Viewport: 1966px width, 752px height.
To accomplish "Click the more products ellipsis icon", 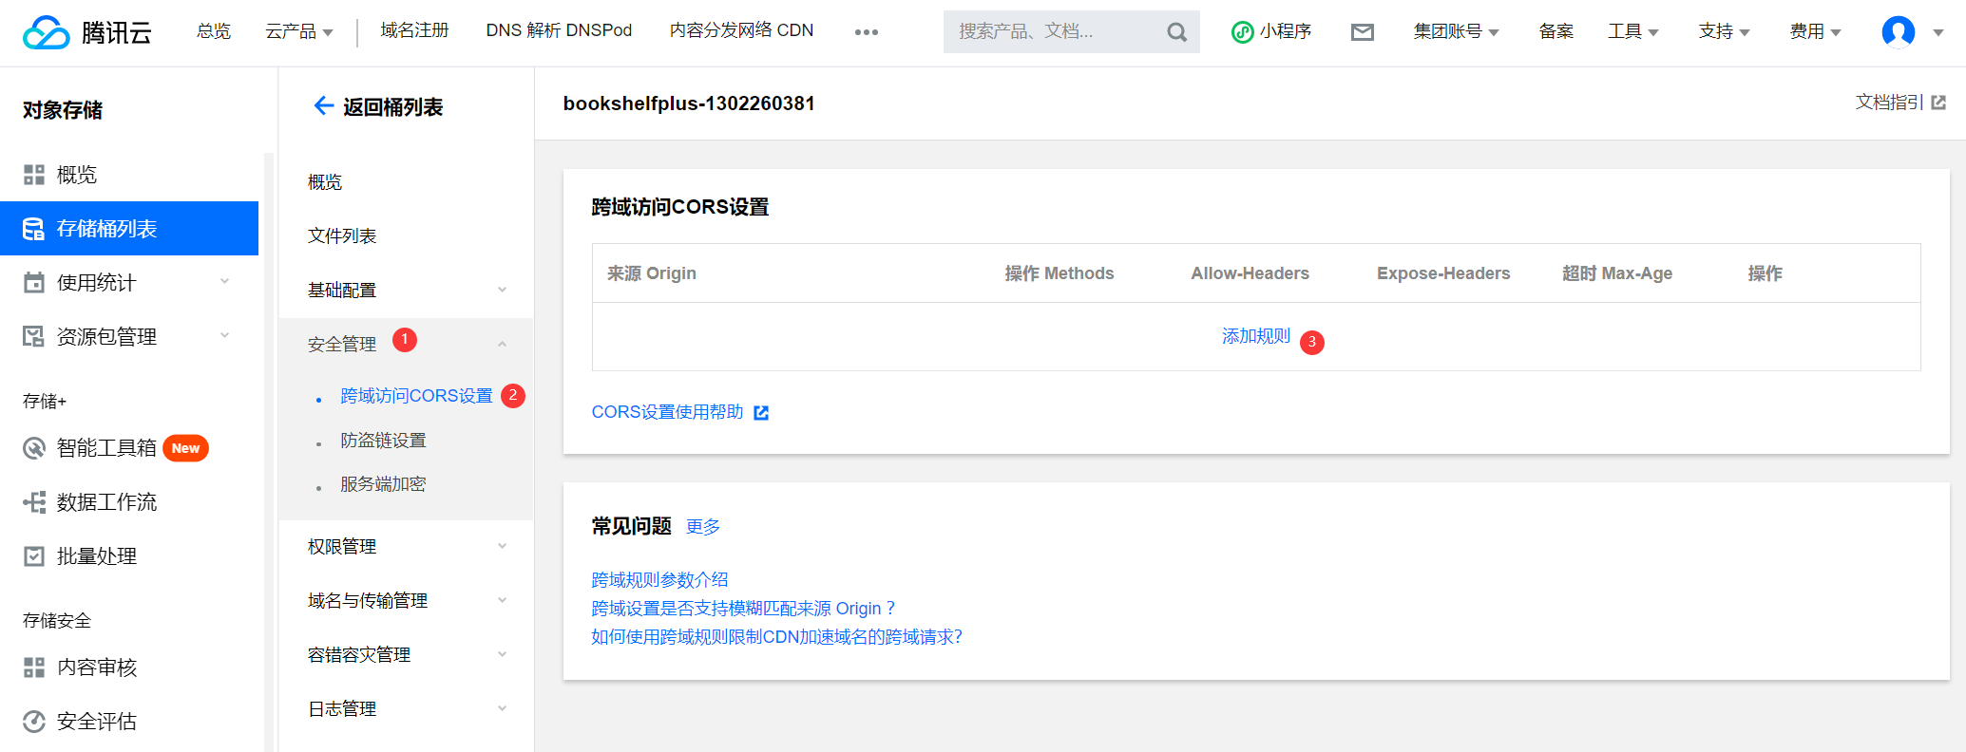I will (866, 32).
